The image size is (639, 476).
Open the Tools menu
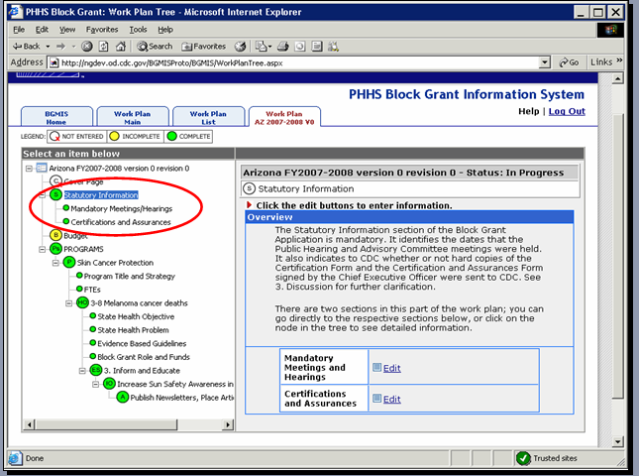[x=138, y=30]
